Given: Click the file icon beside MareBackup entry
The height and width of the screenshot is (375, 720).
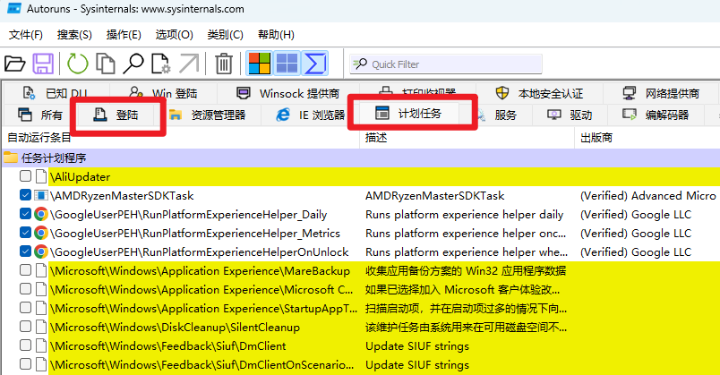Looking at the screenshot, I should 41,271.
